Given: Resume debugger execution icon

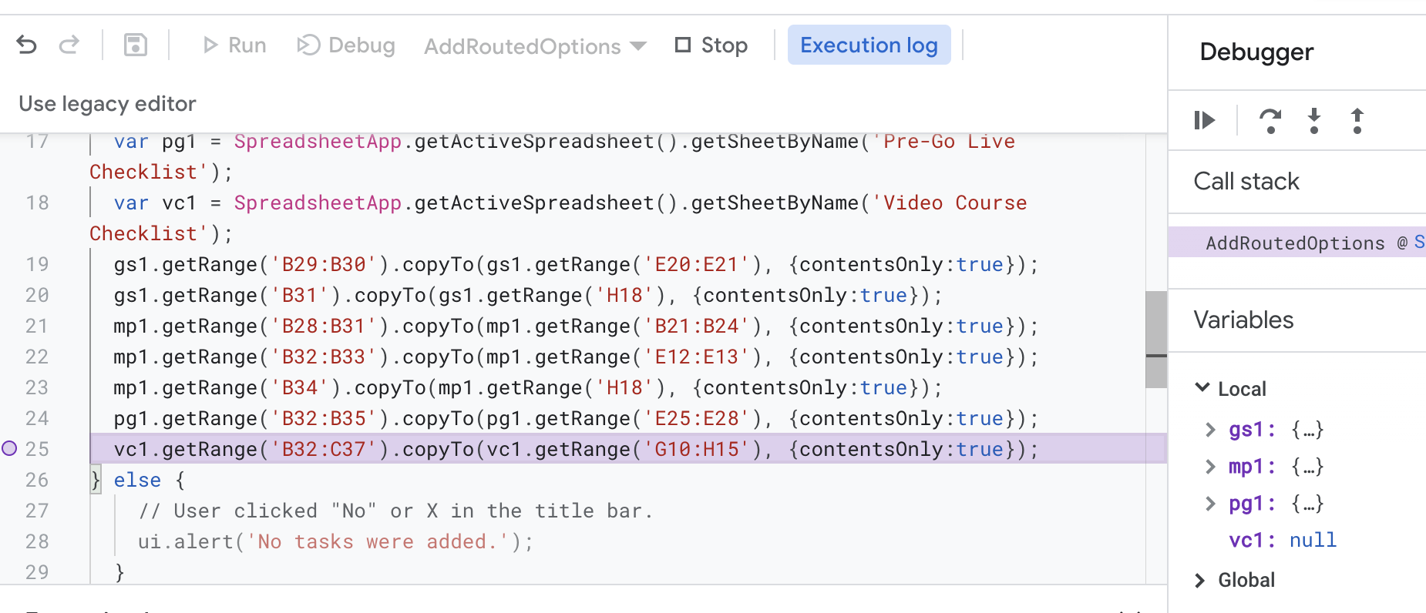Looking at the screenshot, I should coord(1205,121).
